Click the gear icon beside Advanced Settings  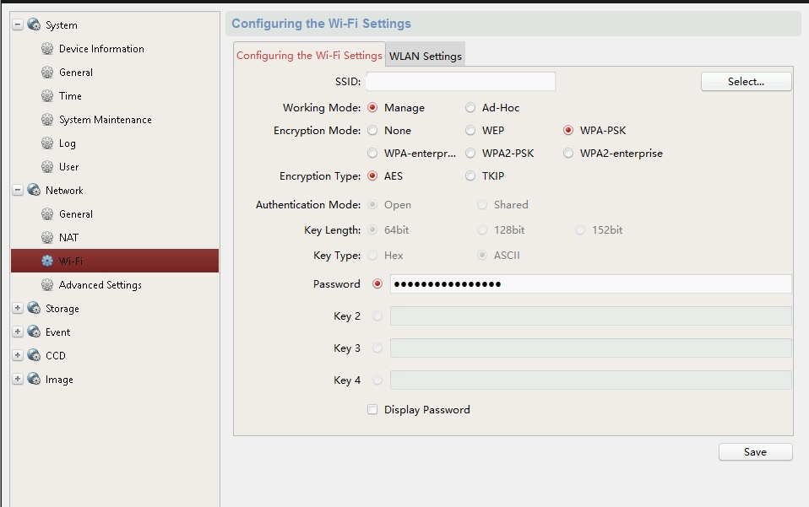47,285
